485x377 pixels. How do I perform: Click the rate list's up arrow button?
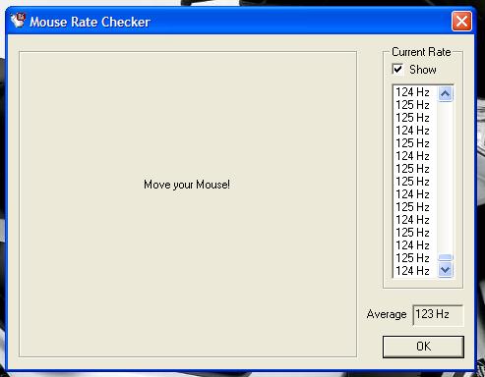(446, 94)
